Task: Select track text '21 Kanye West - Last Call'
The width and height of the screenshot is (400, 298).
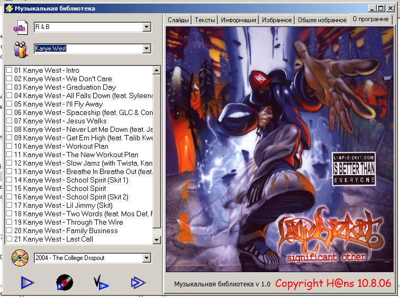Action: (54, 239)
